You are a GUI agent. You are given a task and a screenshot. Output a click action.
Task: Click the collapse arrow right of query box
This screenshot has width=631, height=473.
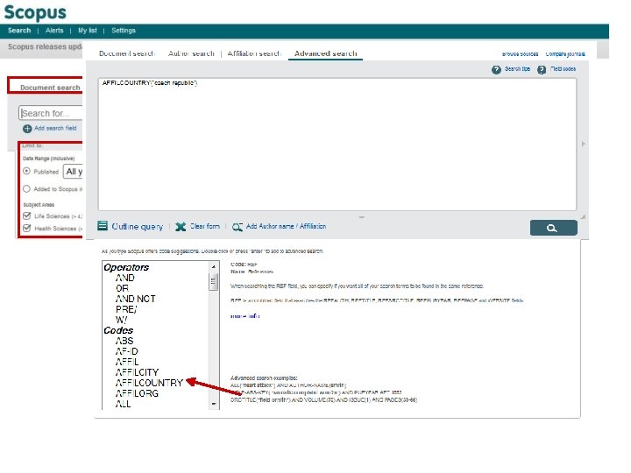(x=583, y=144)
